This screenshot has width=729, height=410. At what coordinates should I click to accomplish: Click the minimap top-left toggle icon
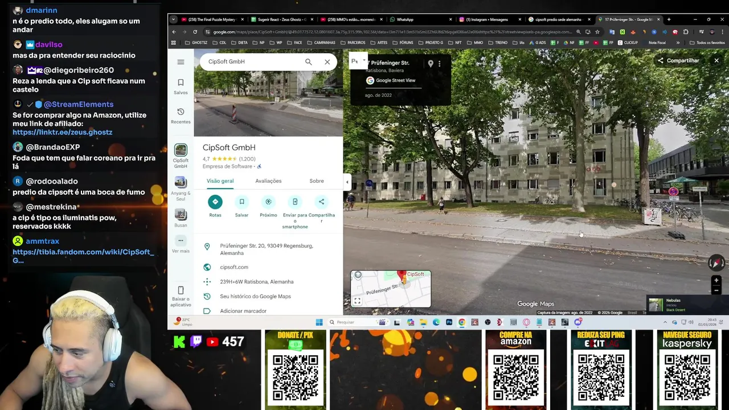[x=358, y=275]
